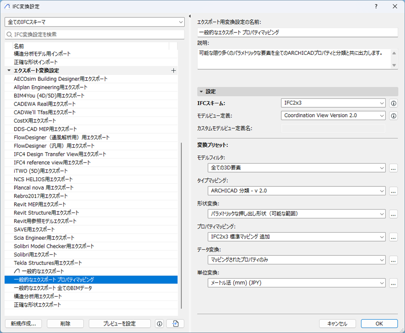
Task: Click the キャンセル button
Action: tap(337, 324)
